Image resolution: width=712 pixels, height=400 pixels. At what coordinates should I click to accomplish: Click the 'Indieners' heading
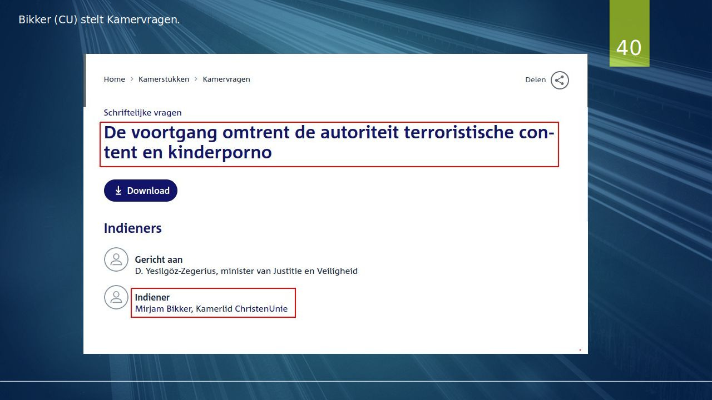pyautogui.click(x=132, y=228)
